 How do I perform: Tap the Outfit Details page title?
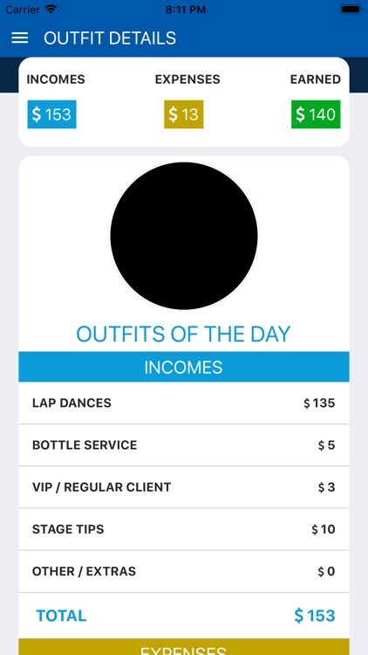(x=110, y=38)
